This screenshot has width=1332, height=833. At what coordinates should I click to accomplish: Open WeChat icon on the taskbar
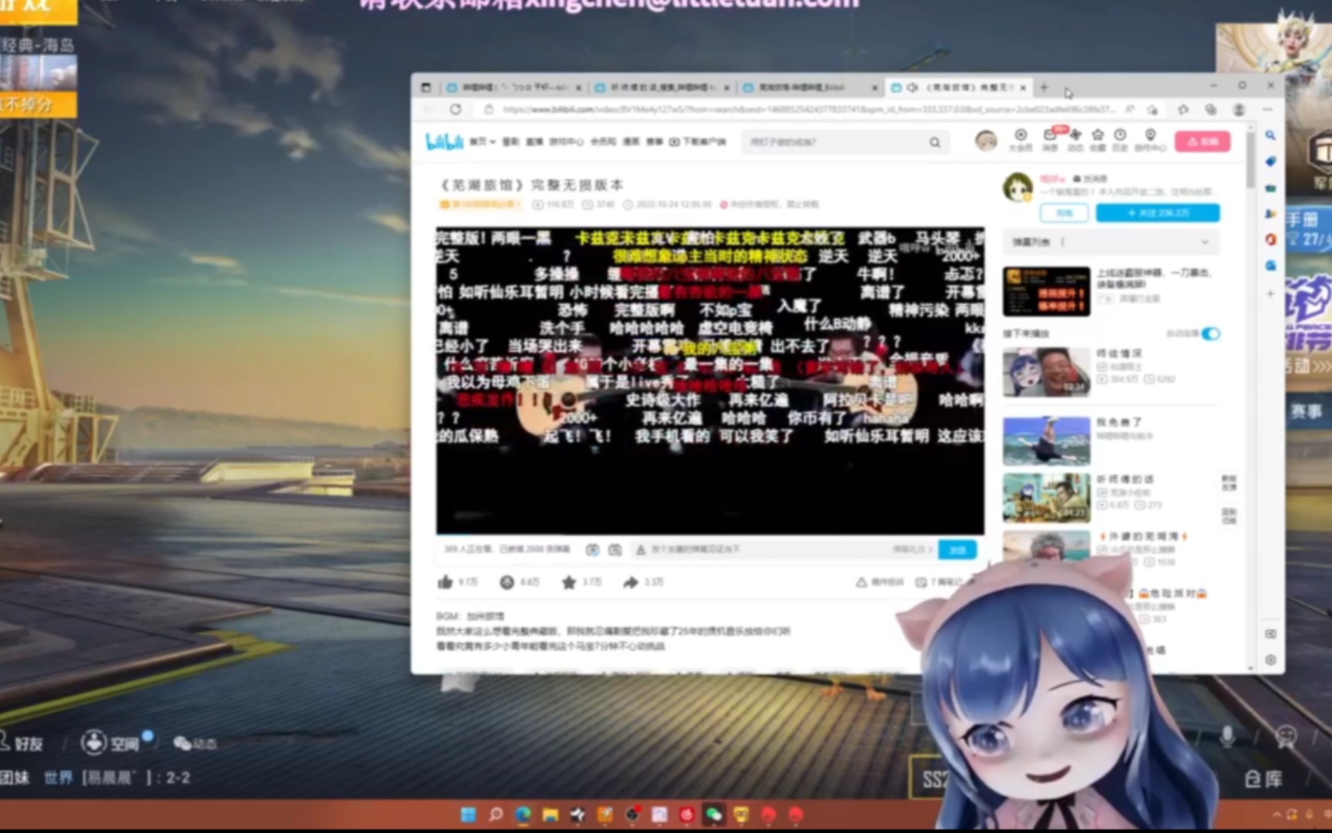[714, 814]
